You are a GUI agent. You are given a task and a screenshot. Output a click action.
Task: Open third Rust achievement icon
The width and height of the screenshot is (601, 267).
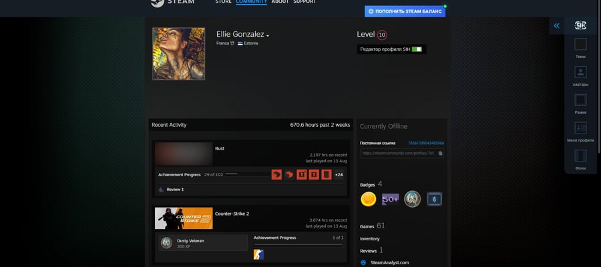click(x=302, y=175)
